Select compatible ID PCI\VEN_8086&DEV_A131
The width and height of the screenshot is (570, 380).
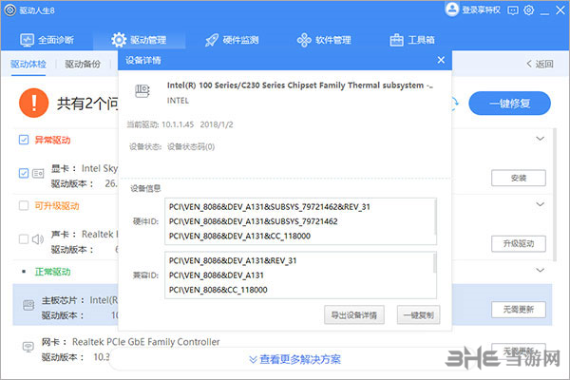point(217,275)
